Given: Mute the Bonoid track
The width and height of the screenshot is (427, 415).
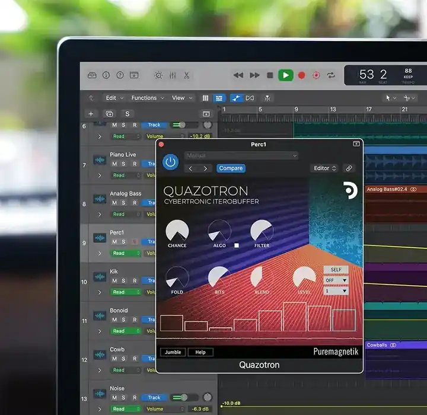Looking at the screenshot, I should click(114, 320).
